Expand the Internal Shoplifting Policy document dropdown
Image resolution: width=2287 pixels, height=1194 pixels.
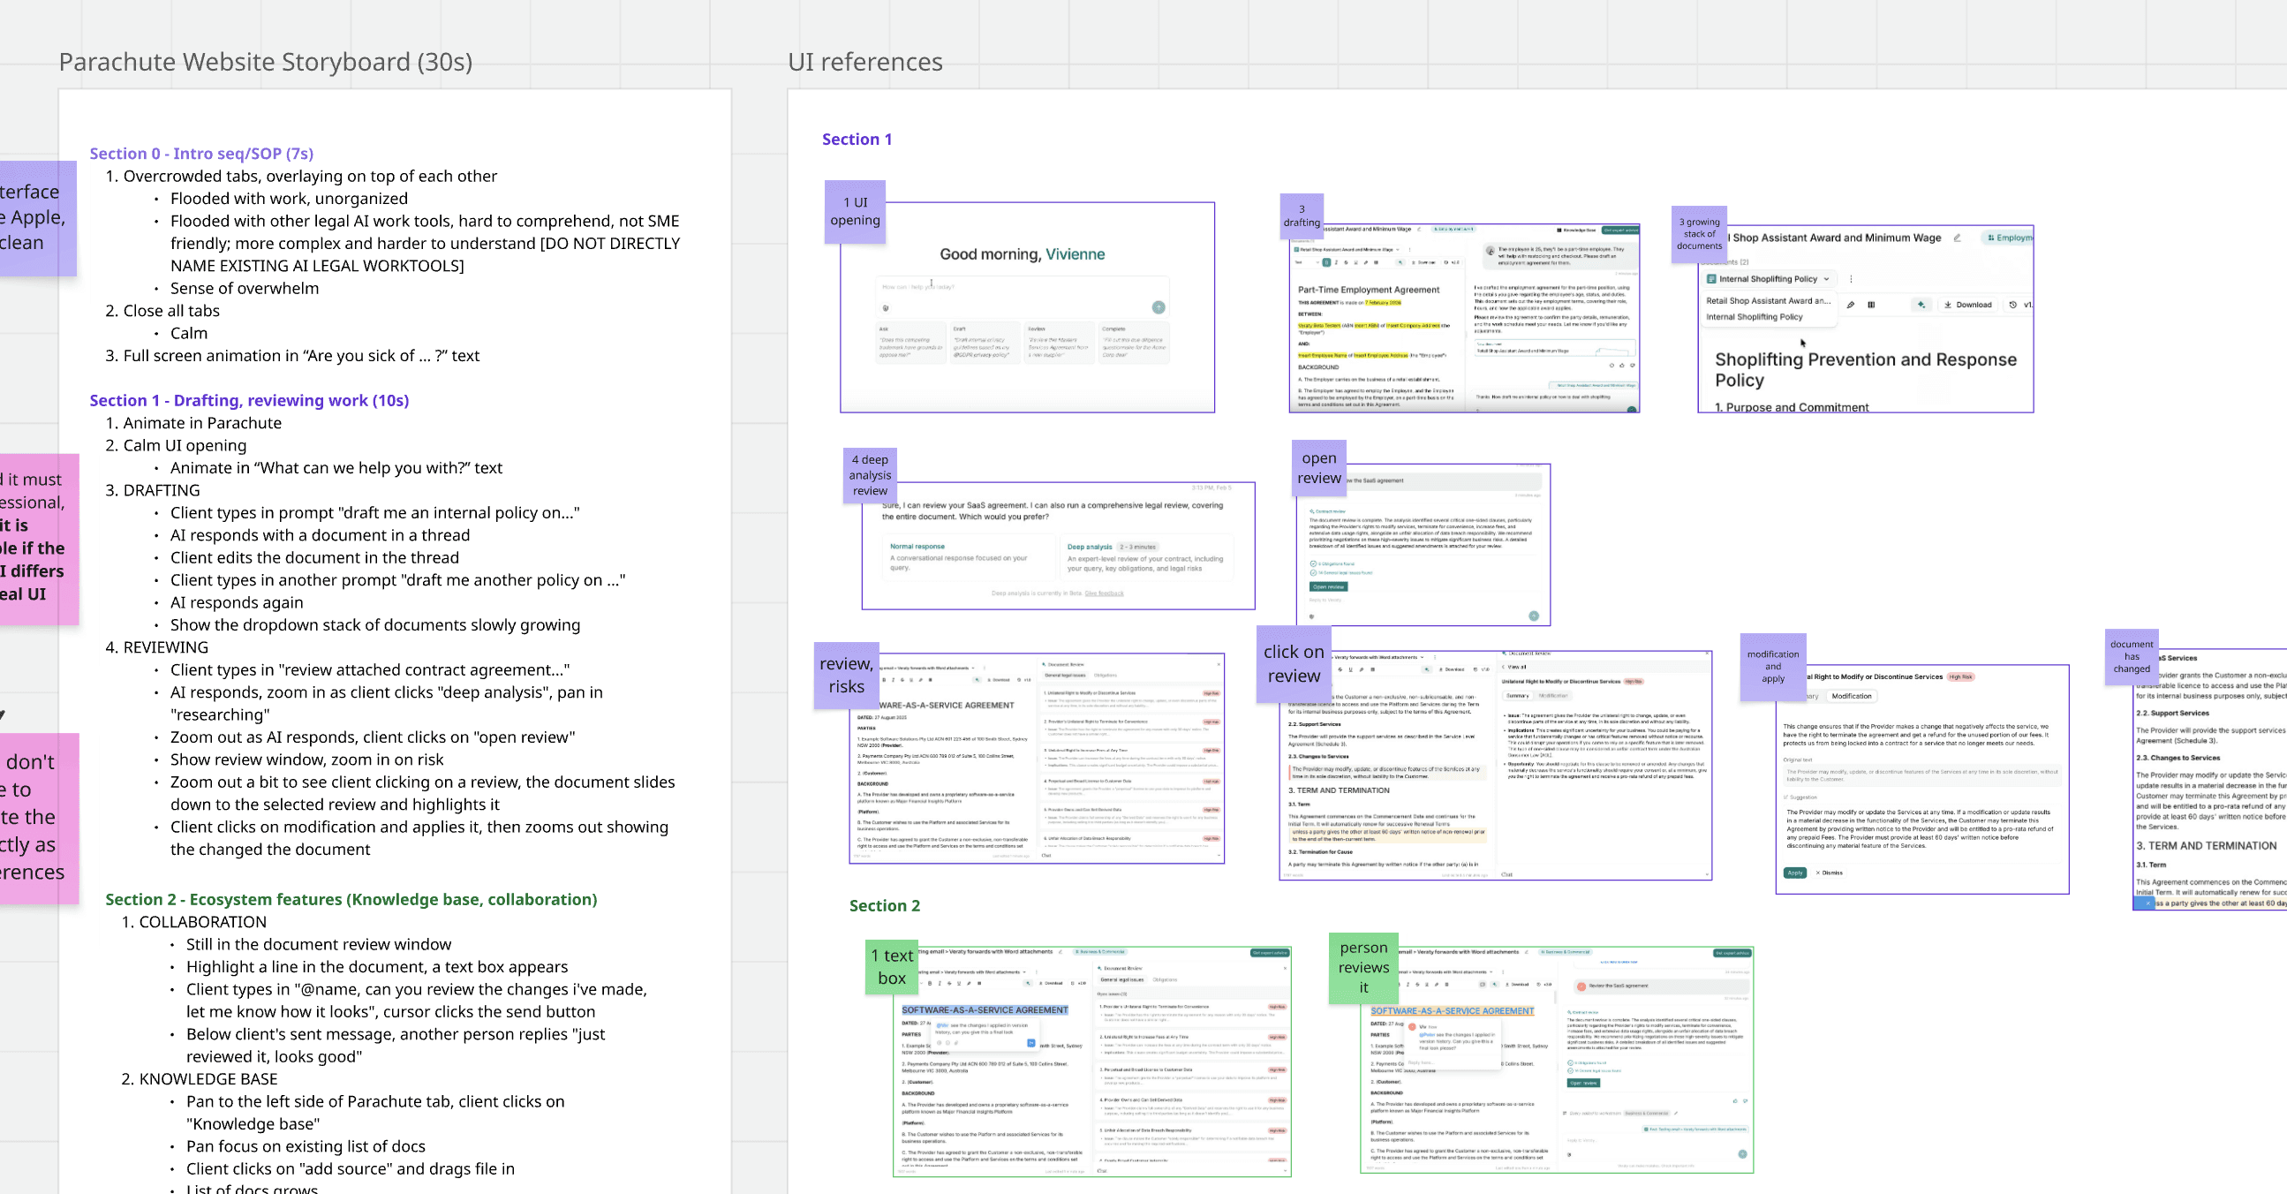[1767, 279]
